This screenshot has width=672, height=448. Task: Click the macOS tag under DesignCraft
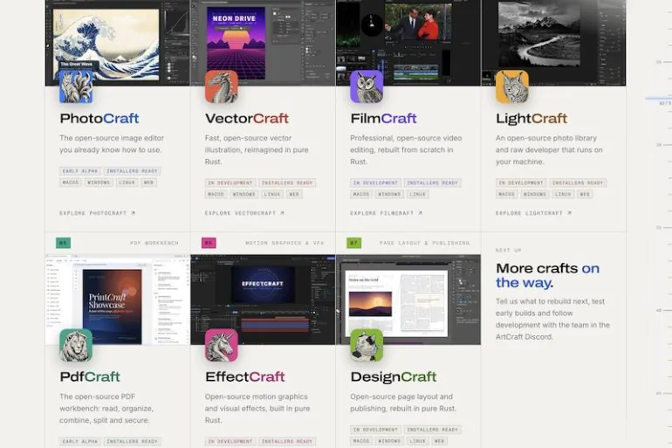tap(360, 441)
